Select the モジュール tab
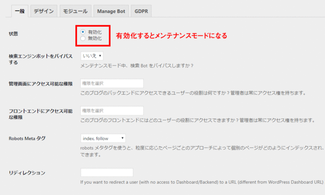The width and height of the screenshot is (325, 195). [x=75, y=11]
